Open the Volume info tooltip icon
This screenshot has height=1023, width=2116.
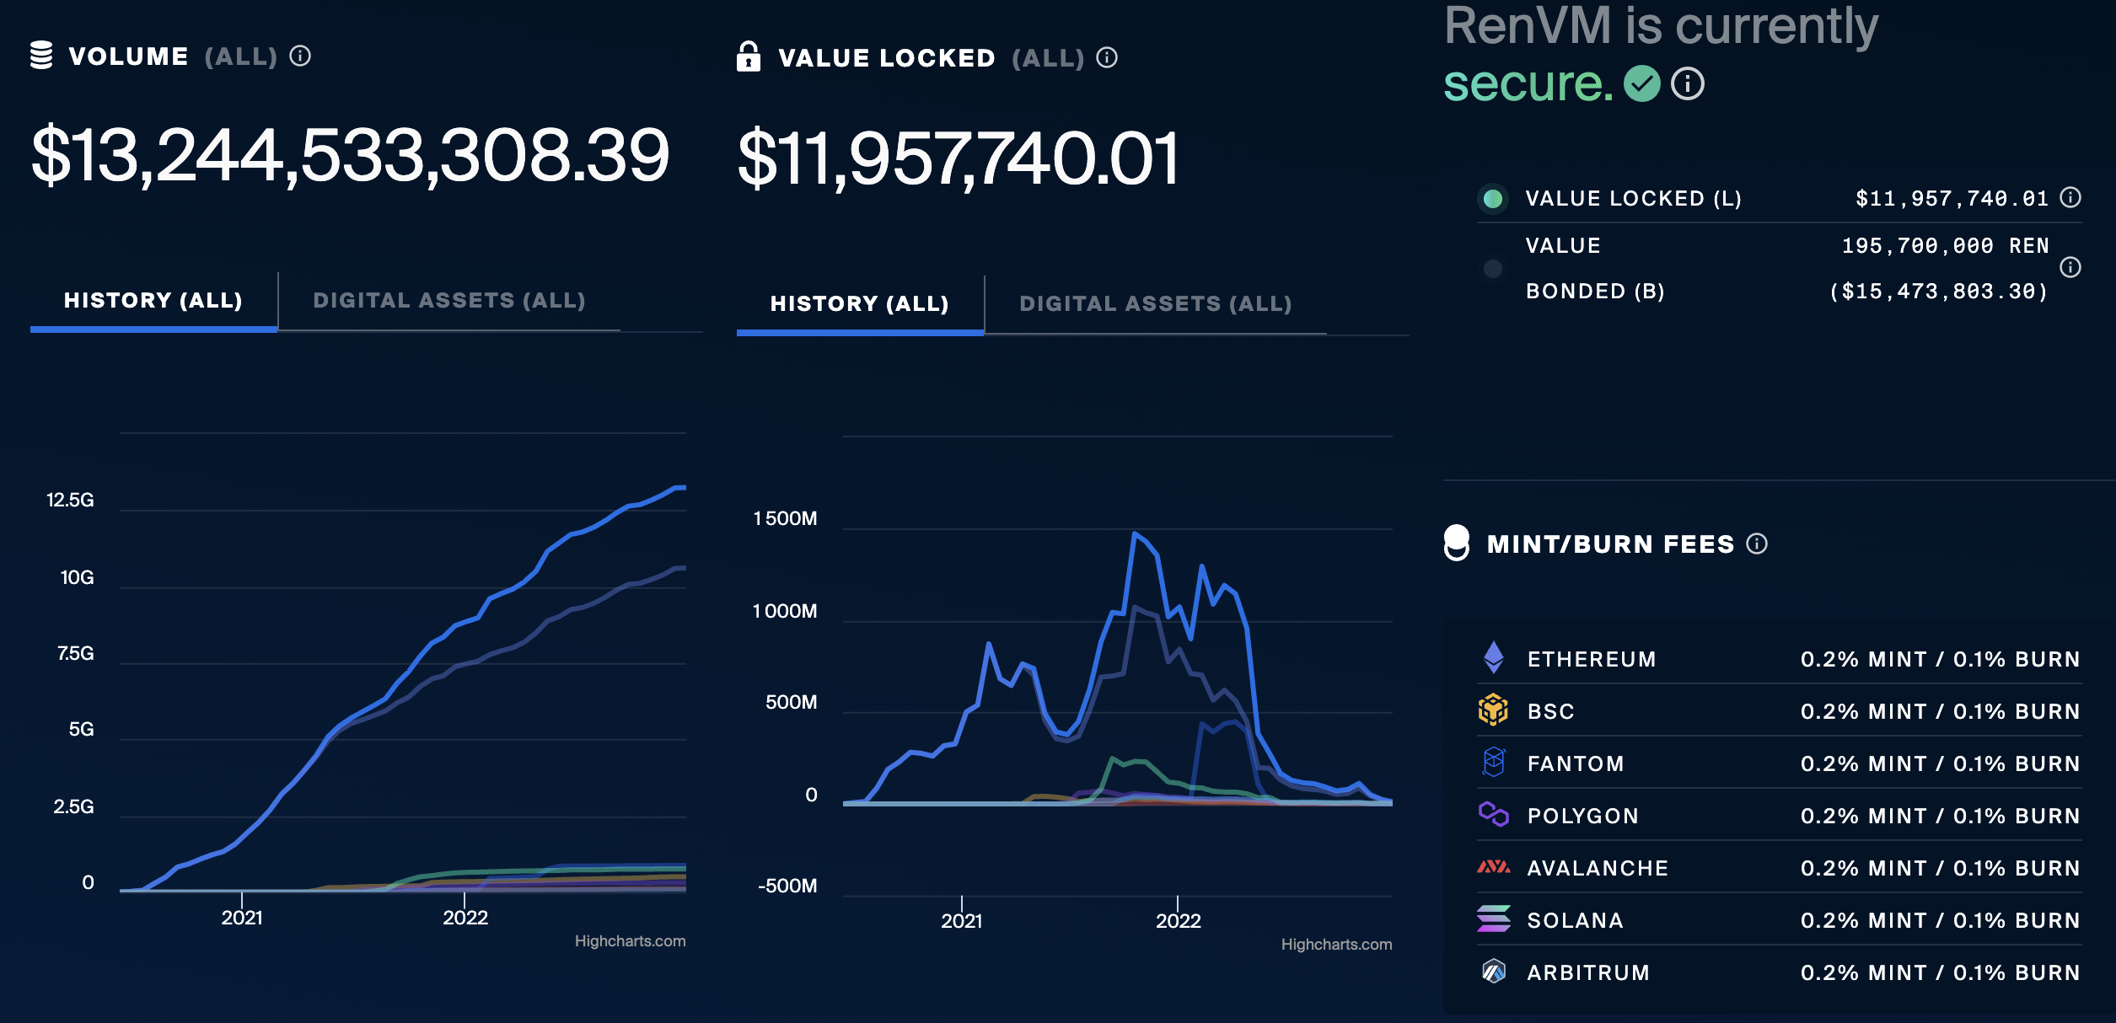click(300, 56)
